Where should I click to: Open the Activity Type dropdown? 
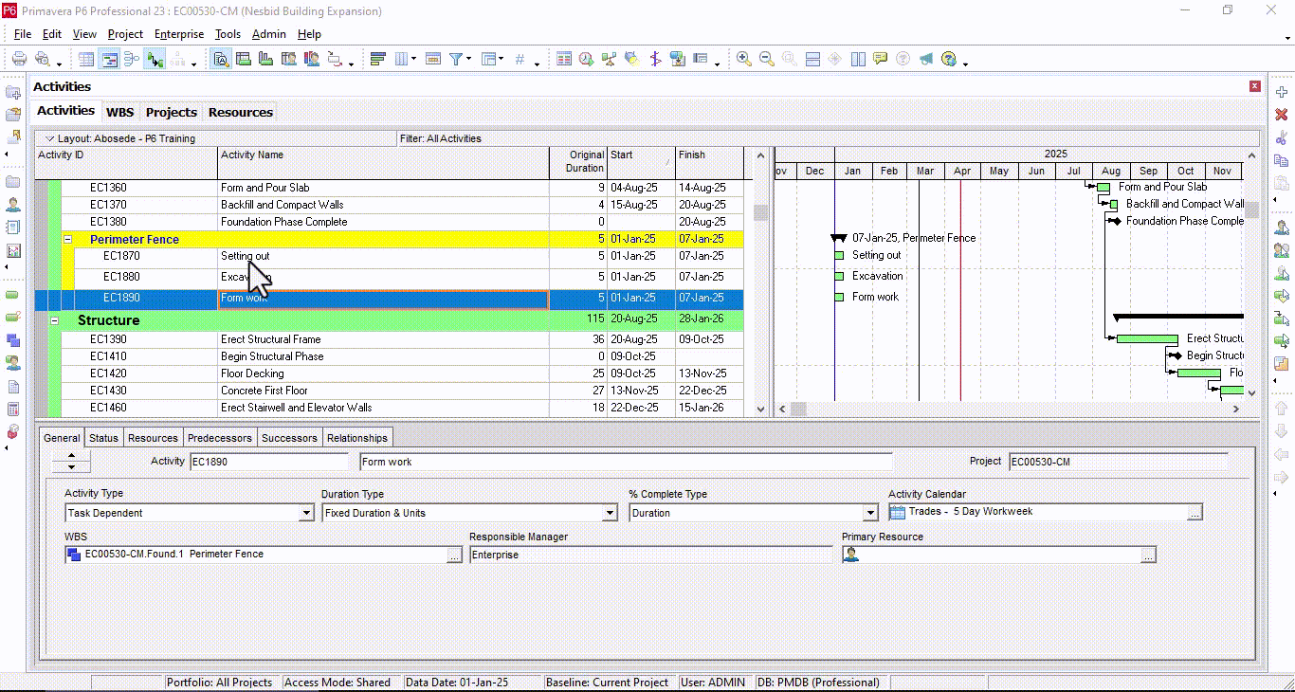pos(306,513)
